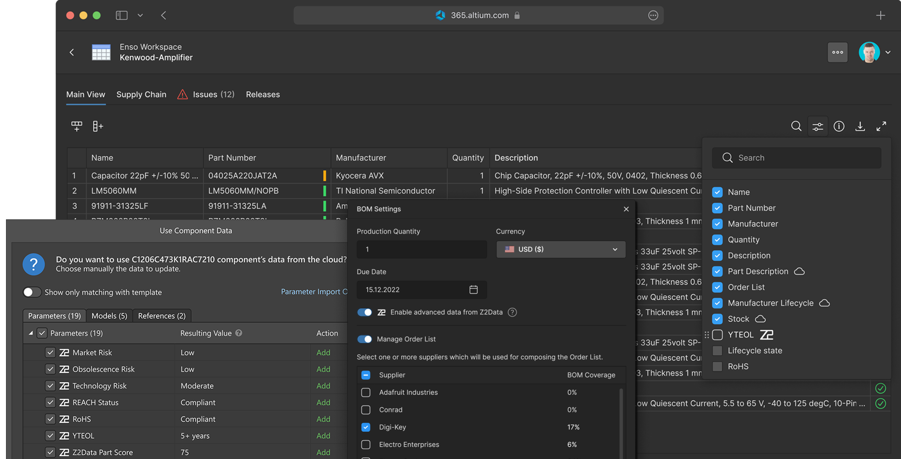Open the BOM info panel

point(839,126)
